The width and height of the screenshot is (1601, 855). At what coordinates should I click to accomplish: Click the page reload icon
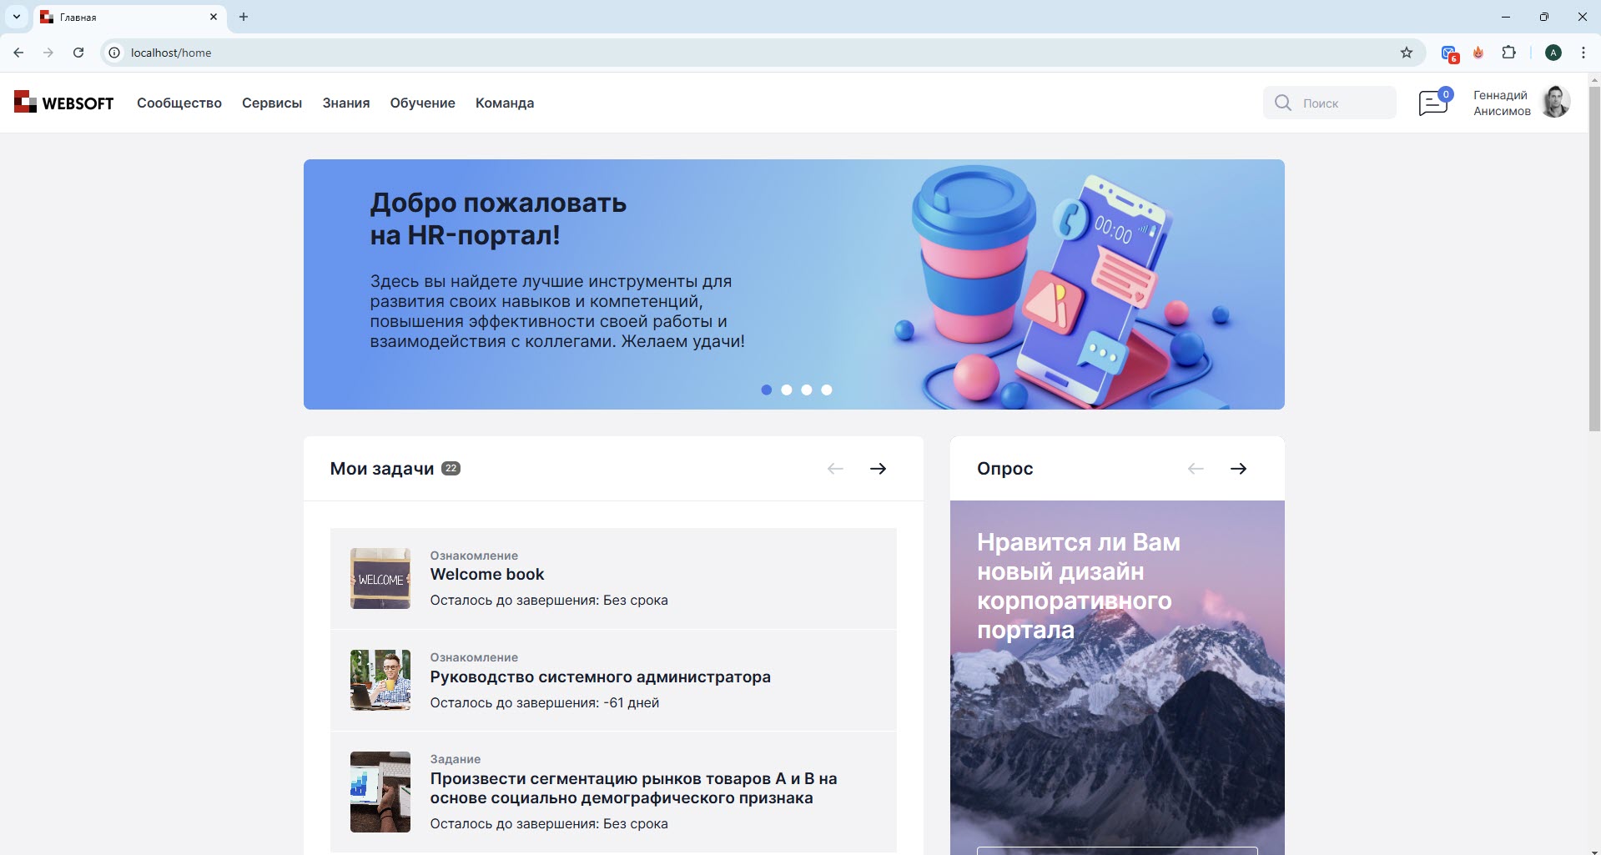tap(78, 52)
